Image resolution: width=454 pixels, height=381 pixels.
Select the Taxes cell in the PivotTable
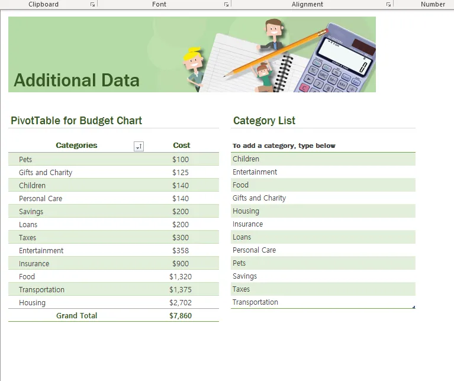tap(27, 237)
